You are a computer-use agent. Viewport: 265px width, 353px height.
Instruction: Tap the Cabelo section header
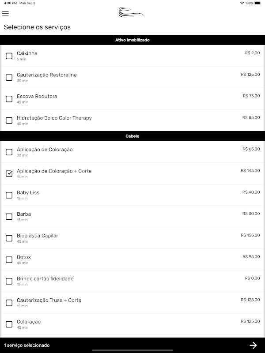(132, 136)
